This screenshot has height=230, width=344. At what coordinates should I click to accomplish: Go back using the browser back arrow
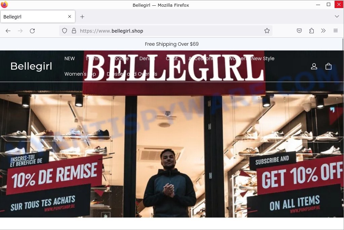point(8,31)
